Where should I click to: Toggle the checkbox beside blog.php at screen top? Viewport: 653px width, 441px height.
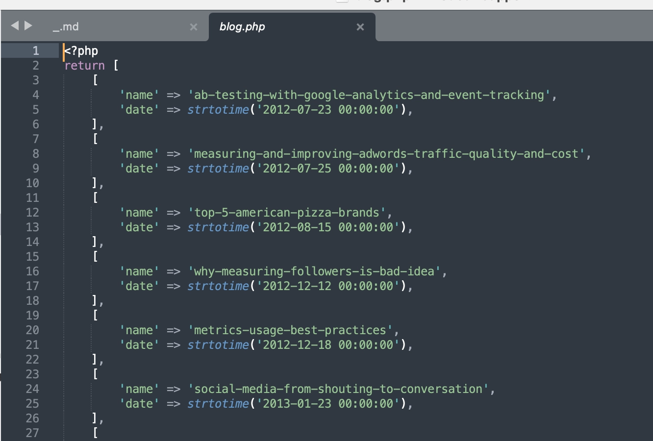coord(342,1)
